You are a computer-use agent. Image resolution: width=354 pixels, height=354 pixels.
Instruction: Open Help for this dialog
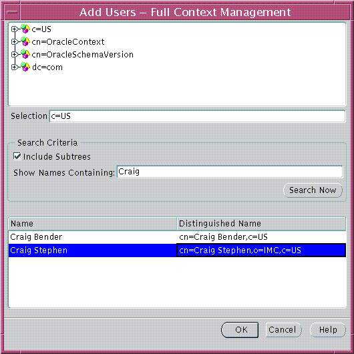328,330
